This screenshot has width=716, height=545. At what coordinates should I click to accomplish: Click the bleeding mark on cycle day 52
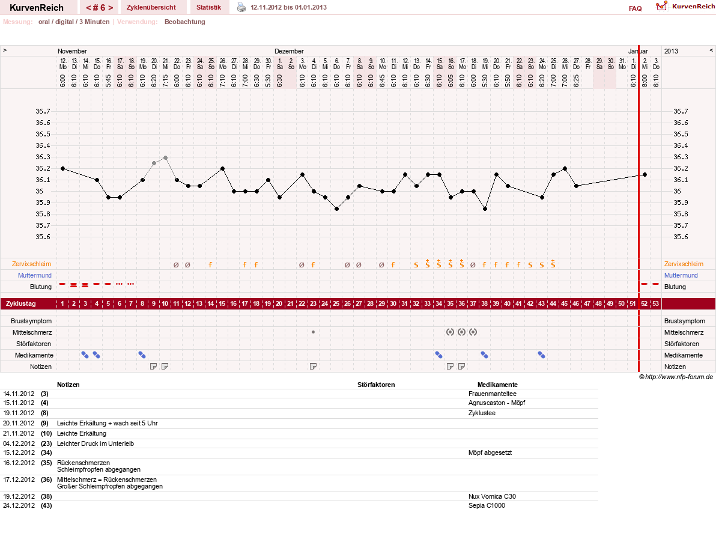pos(645,284)
